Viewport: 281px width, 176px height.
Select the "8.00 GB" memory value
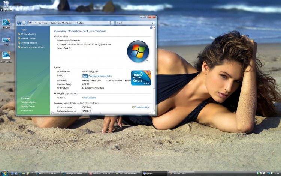85,84
